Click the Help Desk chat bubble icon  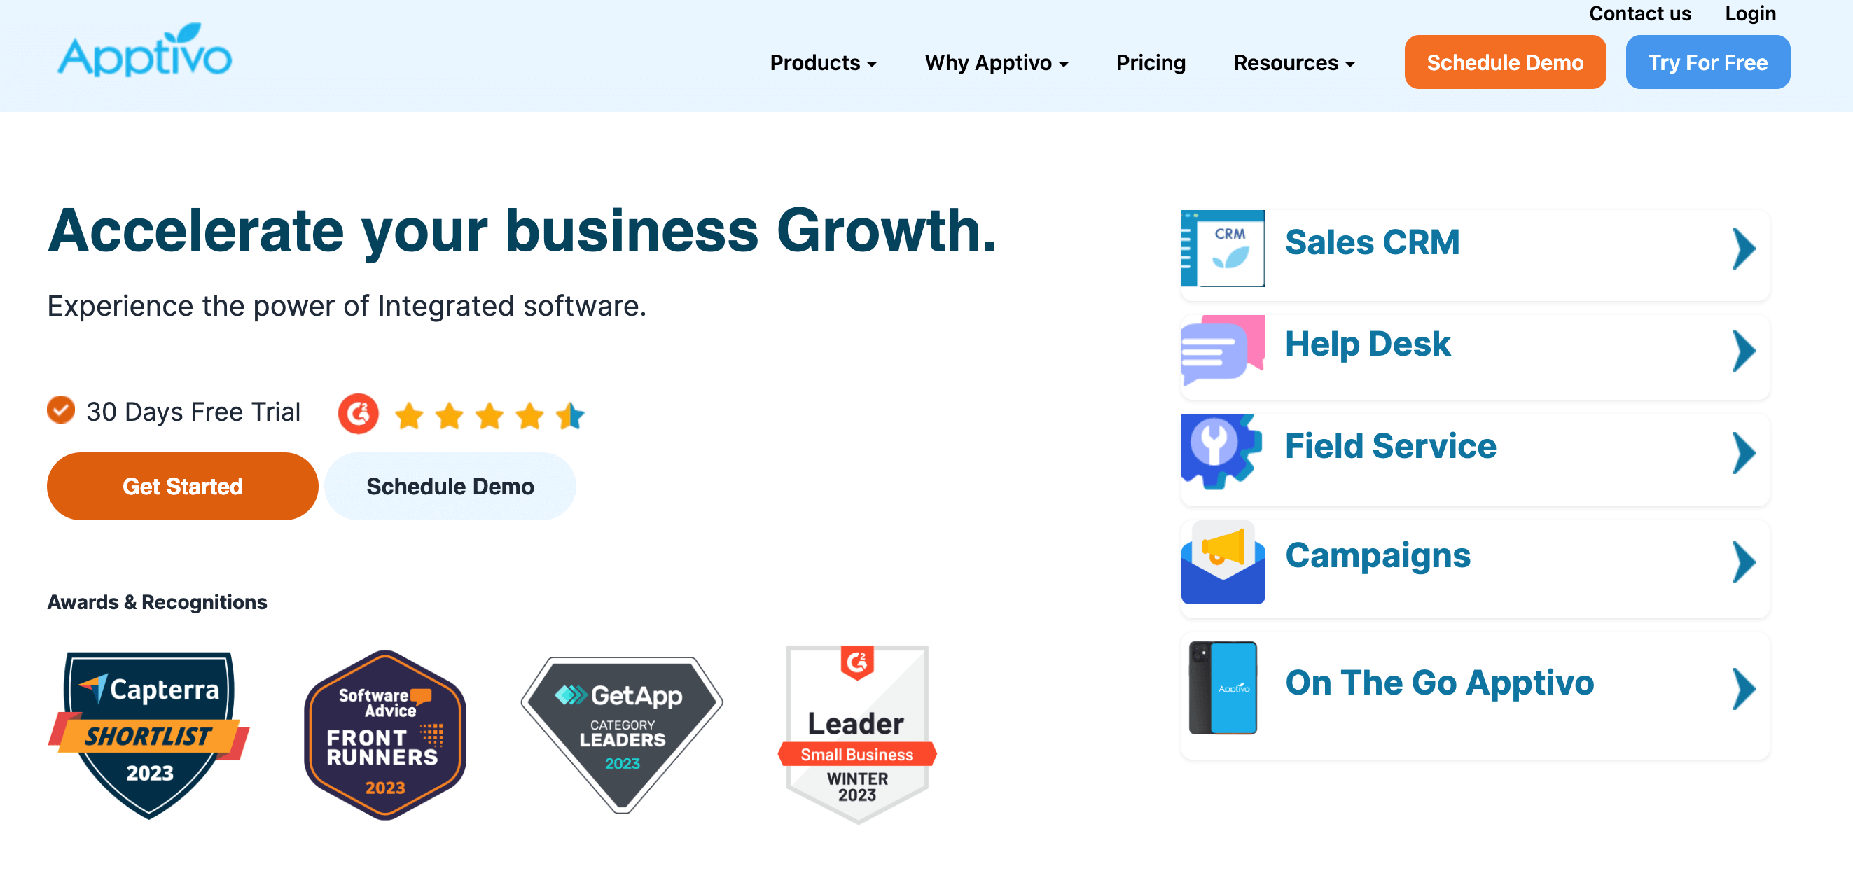pos(1223,350)
